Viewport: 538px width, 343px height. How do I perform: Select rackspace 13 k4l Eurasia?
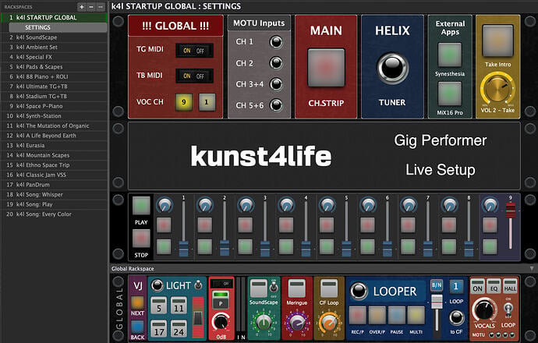[x=55, y=146]
